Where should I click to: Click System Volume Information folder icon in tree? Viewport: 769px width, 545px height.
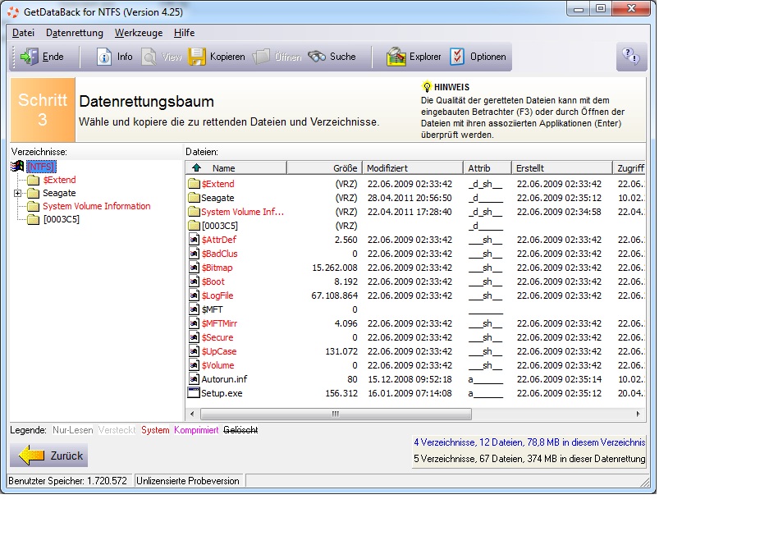coord(34,206)
